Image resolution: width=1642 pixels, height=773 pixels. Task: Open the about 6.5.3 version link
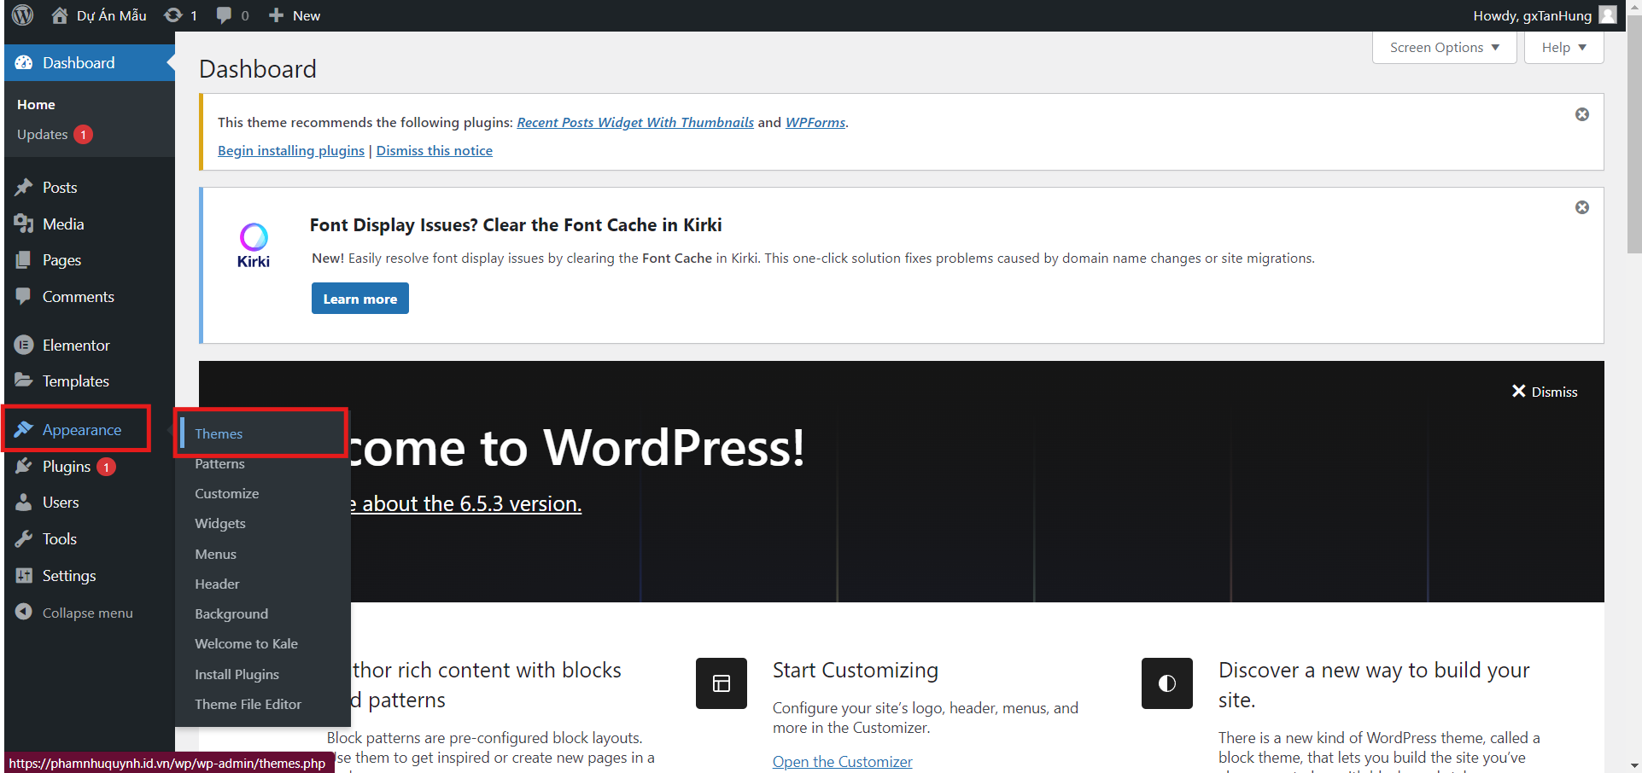466,503
